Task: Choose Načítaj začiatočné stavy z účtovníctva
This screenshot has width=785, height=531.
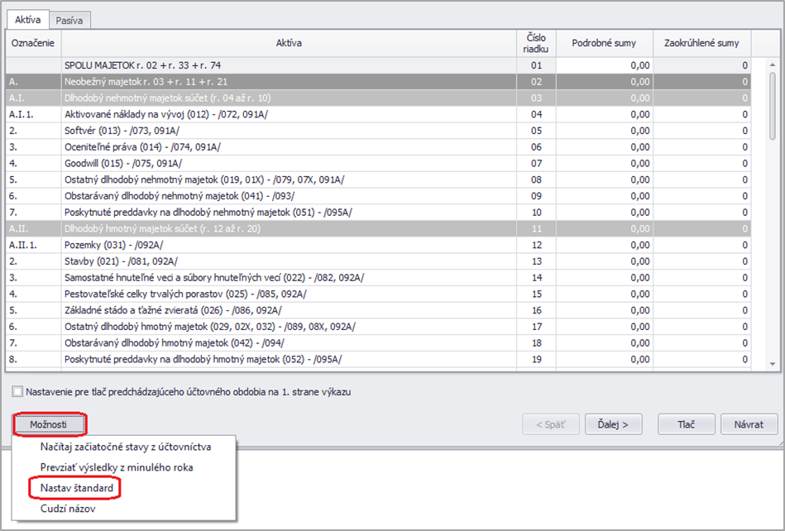Action: coord(126,447)
